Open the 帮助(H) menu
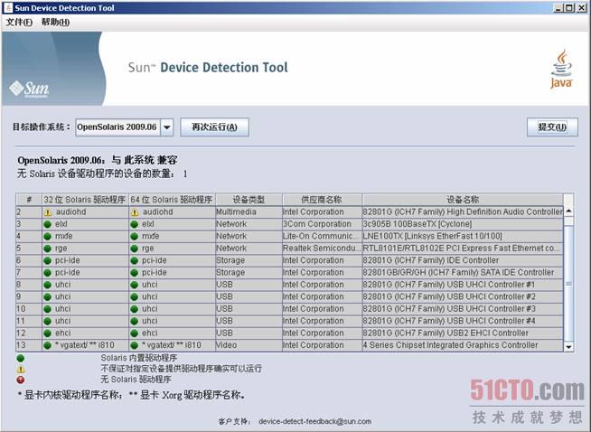 55,23
